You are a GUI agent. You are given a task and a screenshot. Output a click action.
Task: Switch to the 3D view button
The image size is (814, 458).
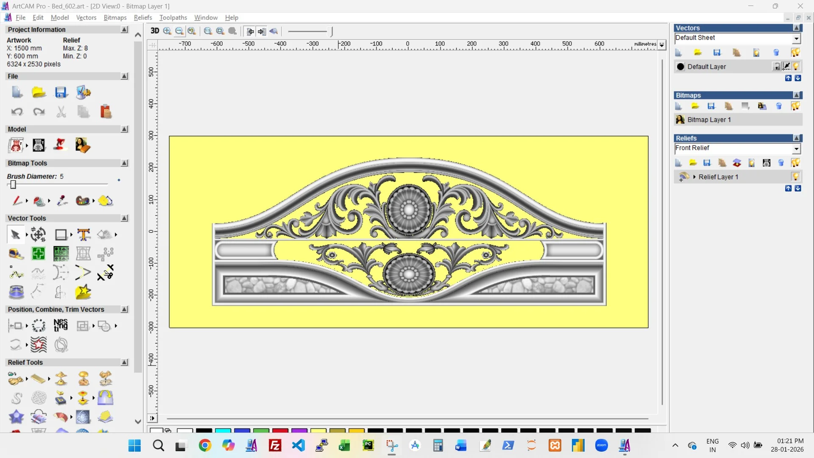click(155, 31)
